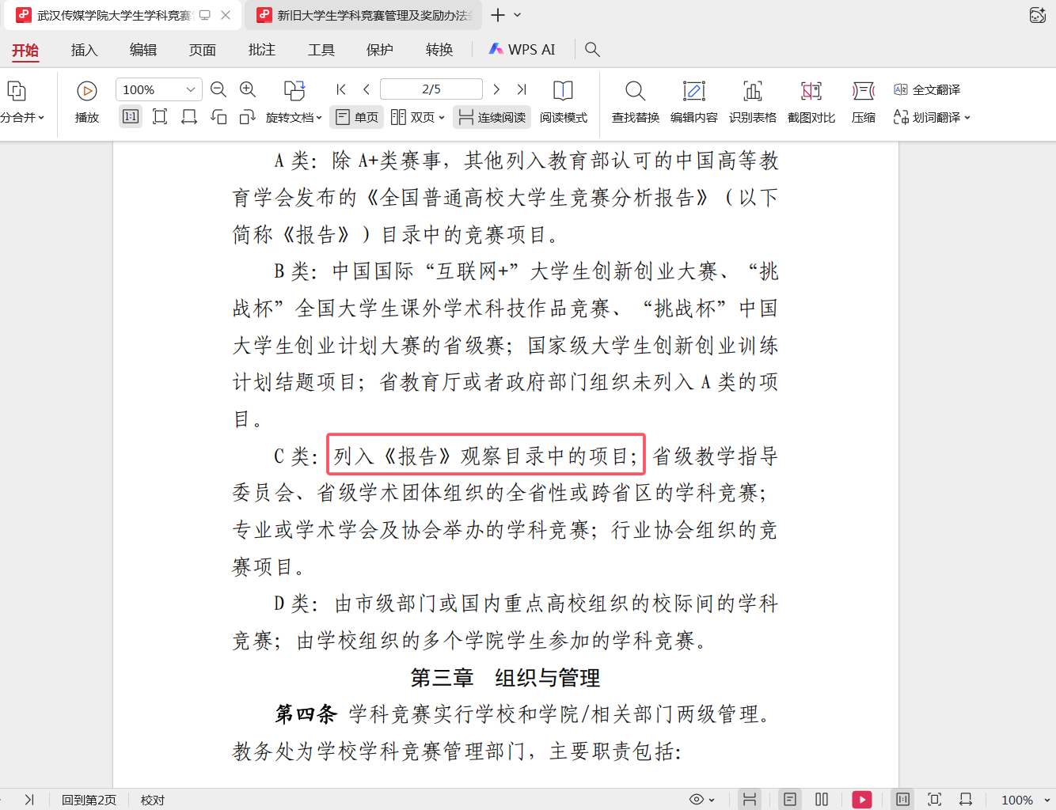The image size is (1056, 810).
Task: Open the Insert (插入) tab
Action: point(84,50)
